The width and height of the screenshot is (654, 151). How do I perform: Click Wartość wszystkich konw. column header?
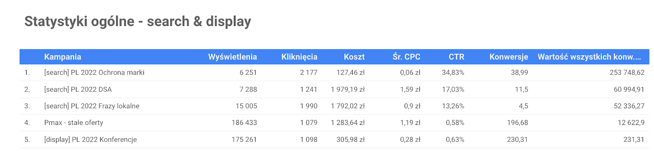tap(589, 57)
